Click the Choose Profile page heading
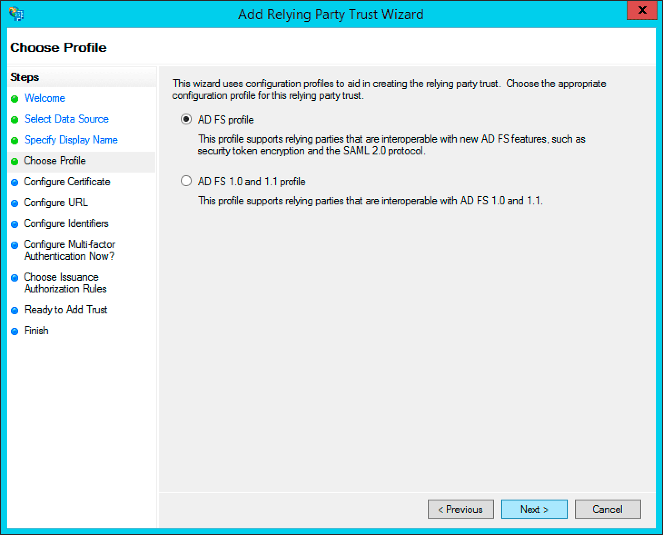The height and width of the screenshot is (535, 663). (x=58, y=47)
